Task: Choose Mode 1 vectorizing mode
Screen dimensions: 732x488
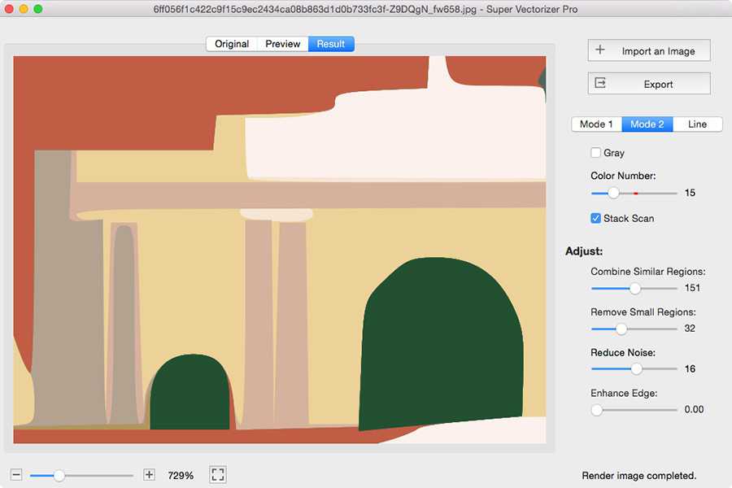Action: coord(596,124)
